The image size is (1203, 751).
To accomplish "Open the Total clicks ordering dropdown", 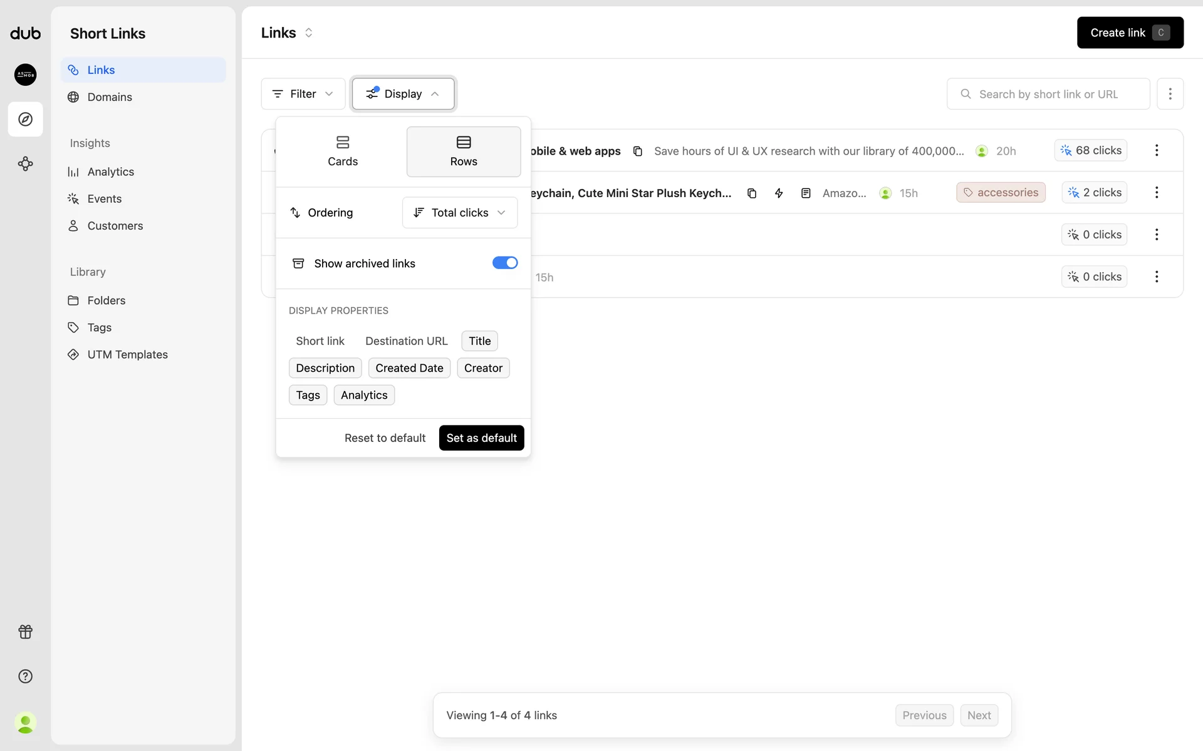I will tap(459, 213).
